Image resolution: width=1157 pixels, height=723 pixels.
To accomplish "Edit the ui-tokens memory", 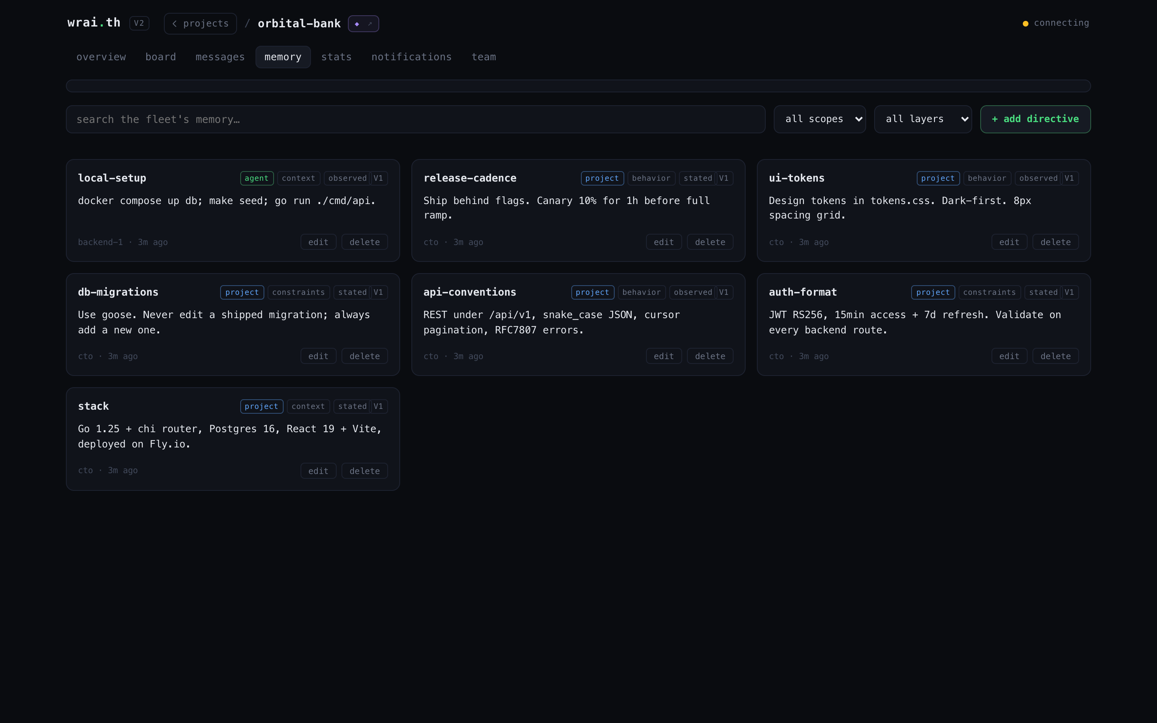I will click(1009, 242).
